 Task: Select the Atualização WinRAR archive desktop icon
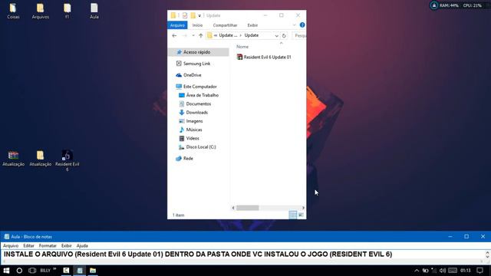point(13,159)
